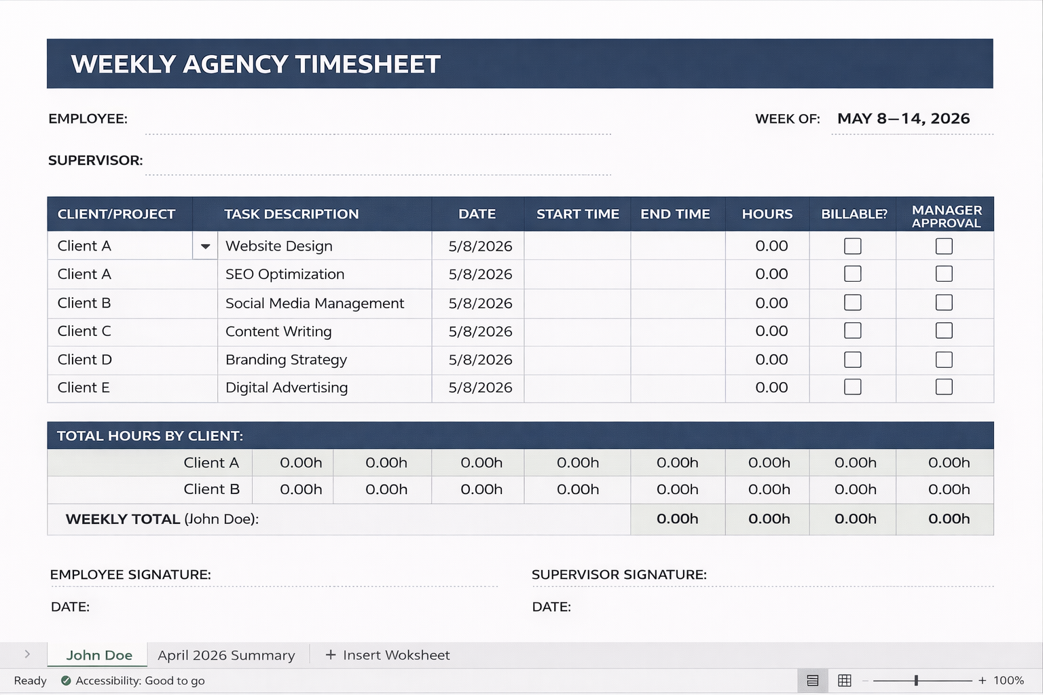Click the sheet tab scroll arrow
Viewport: 1043px width, 695px height.
(27, 654)
